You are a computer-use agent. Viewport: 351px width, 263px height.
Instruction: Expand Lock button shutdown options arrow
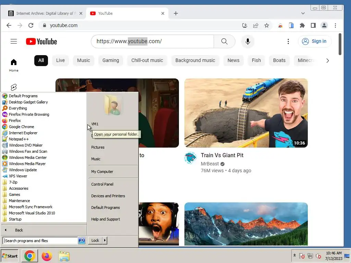(105, 240)
